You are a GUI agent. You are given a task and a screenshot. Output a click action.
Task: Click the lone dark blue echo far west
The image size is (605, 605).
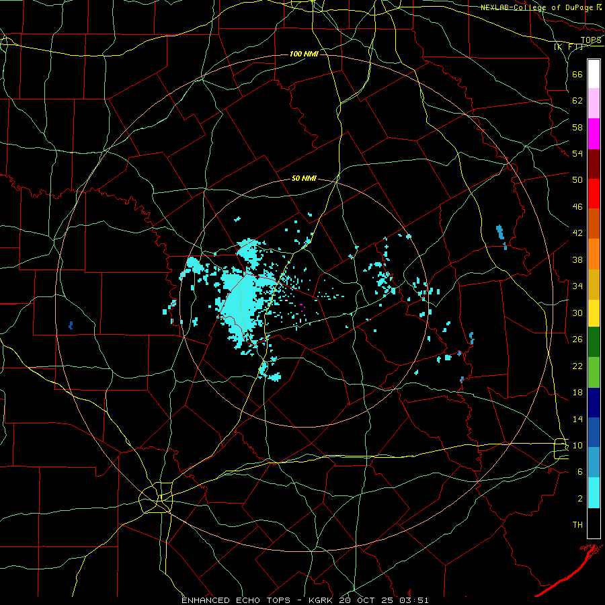coord(71,325)
